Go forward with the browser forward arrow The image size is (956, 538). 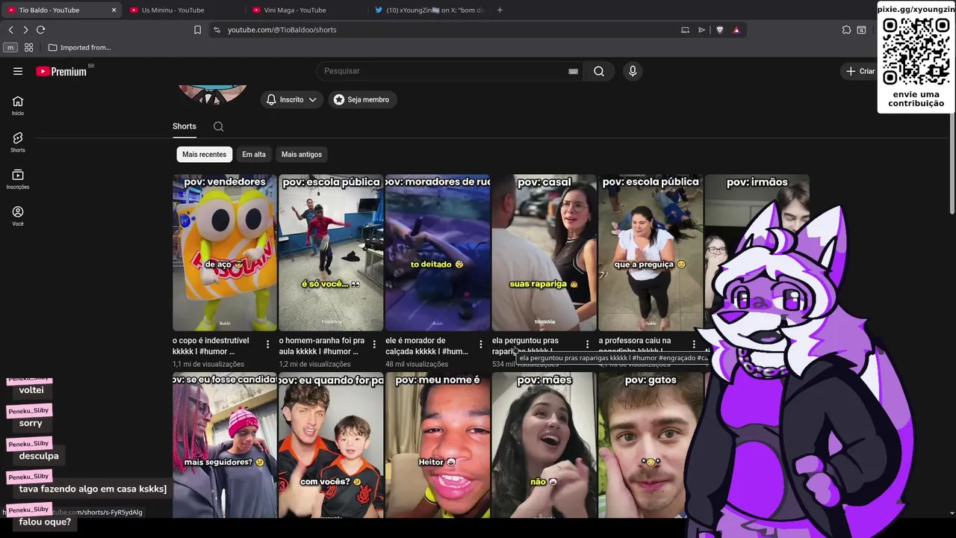25,30
